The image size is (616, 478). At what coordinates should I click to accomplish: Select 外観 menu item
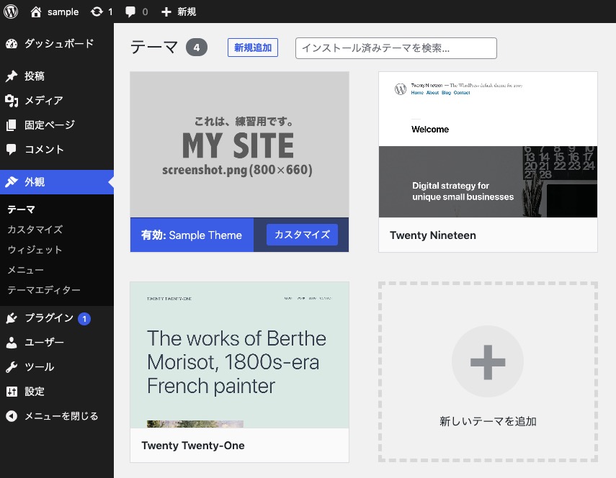[x=57, y=182]
